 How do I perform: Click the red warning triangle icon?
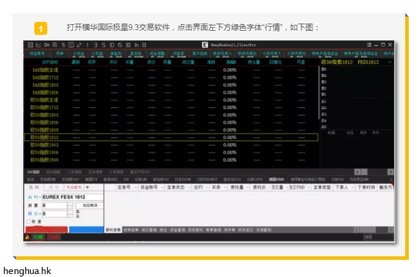pyautogui.click(x=27, y=237)
